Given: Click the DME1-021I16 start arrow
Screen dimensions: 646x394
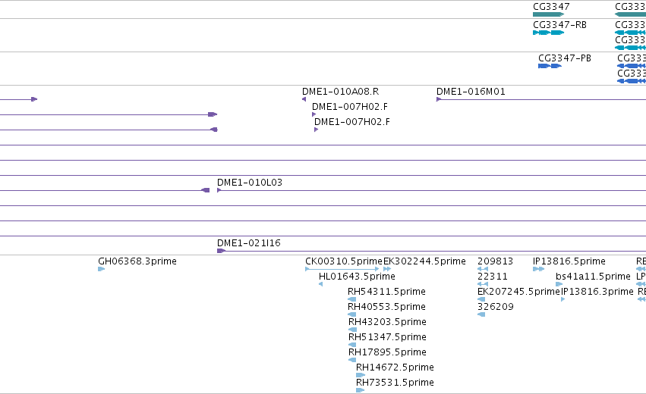Looking at the screenshot, I should pos(221,251).
